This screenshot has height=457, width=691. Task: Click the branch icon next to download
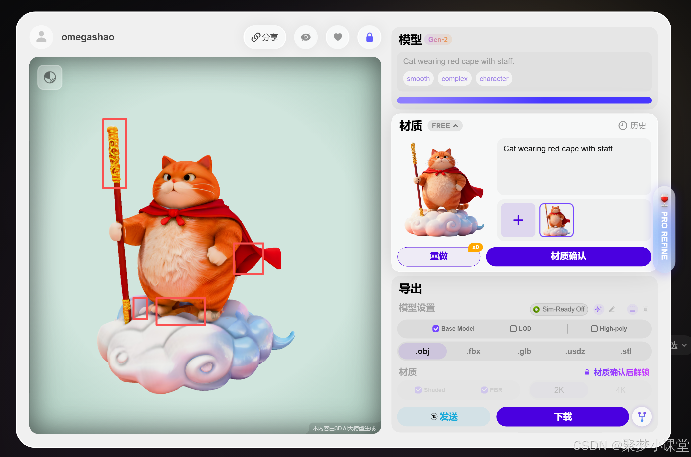tap(642, 417)
